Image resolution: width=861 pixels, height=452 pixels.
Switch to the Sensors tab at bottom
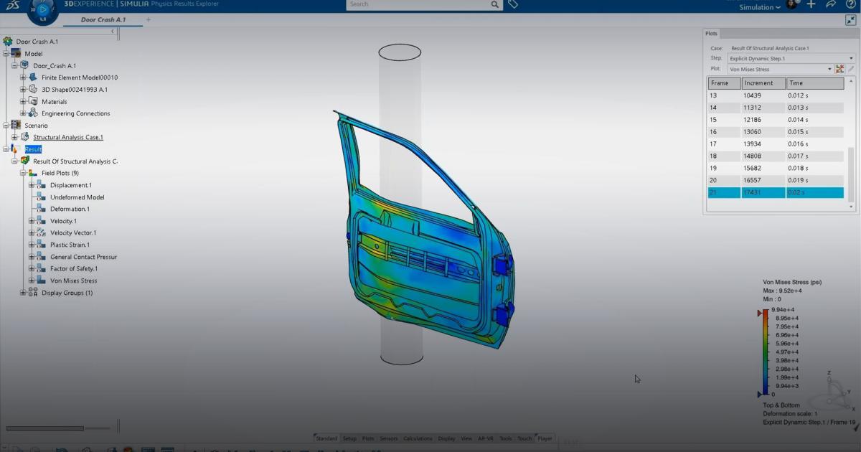[x=388, y=438]
